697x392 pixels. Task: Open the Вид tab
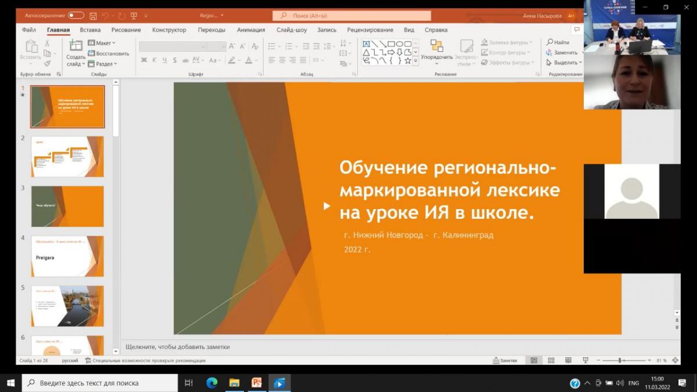point(409,30)
